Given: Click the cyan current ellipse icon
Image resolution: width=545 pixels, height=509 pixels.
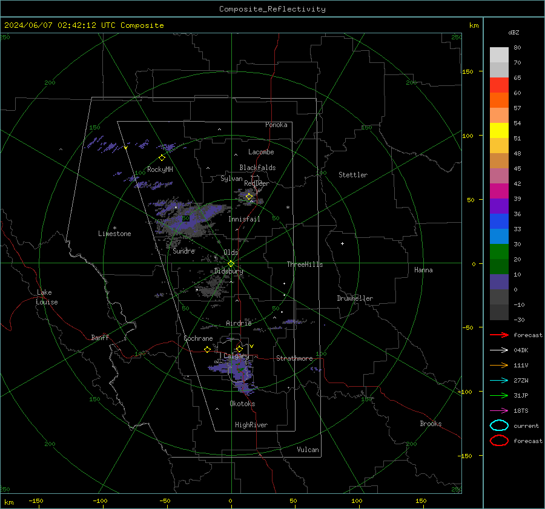Looking at the screenshot, I should pos(499,425).
